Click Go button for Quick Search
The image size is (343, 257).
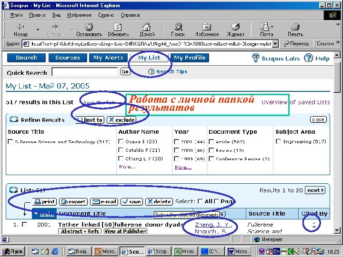click(x=125, y=71)
